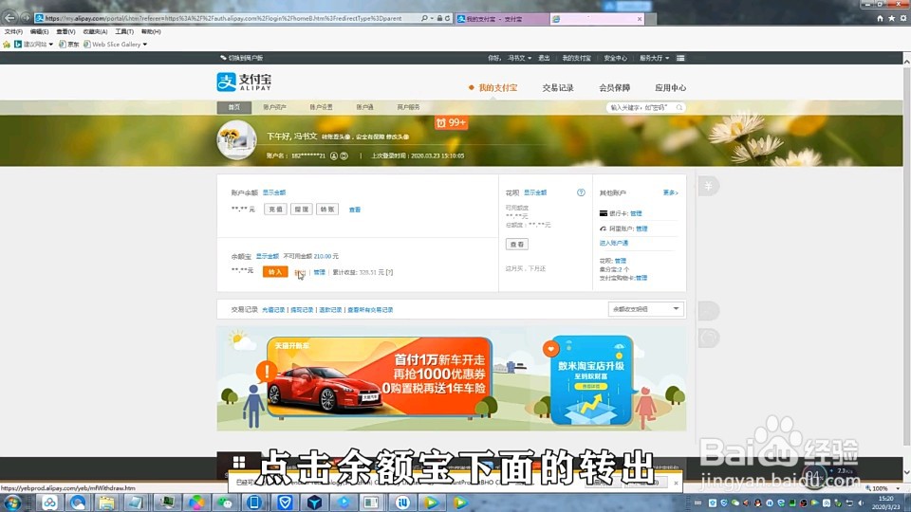Image resolution: width=911 pixels, height=512 pixels.
Task: Open the folder icon in taskbar
Action: point(106,503)
